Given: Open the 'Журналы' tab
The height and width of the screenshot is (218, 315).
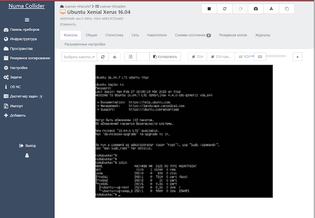Looking at the screenshot, I should click(x=263, y=35).
